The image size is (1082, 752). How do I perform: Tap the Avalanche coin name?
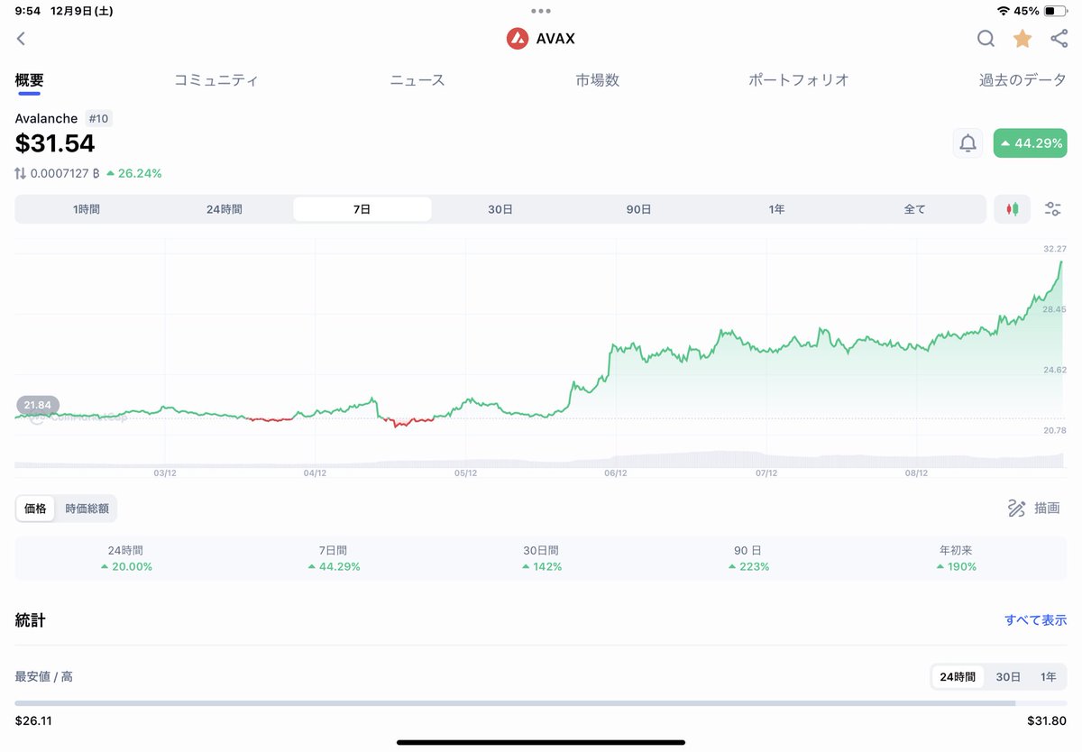coord(47,119)
